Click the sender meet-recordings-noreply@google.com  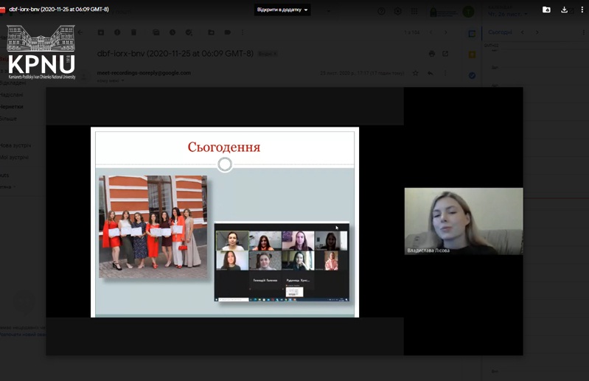144,73
